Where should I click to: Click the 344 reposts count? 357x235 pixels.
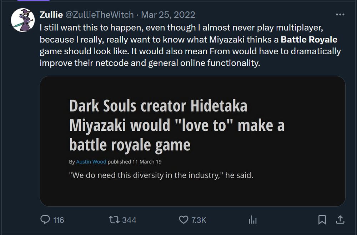coord(129,220)
